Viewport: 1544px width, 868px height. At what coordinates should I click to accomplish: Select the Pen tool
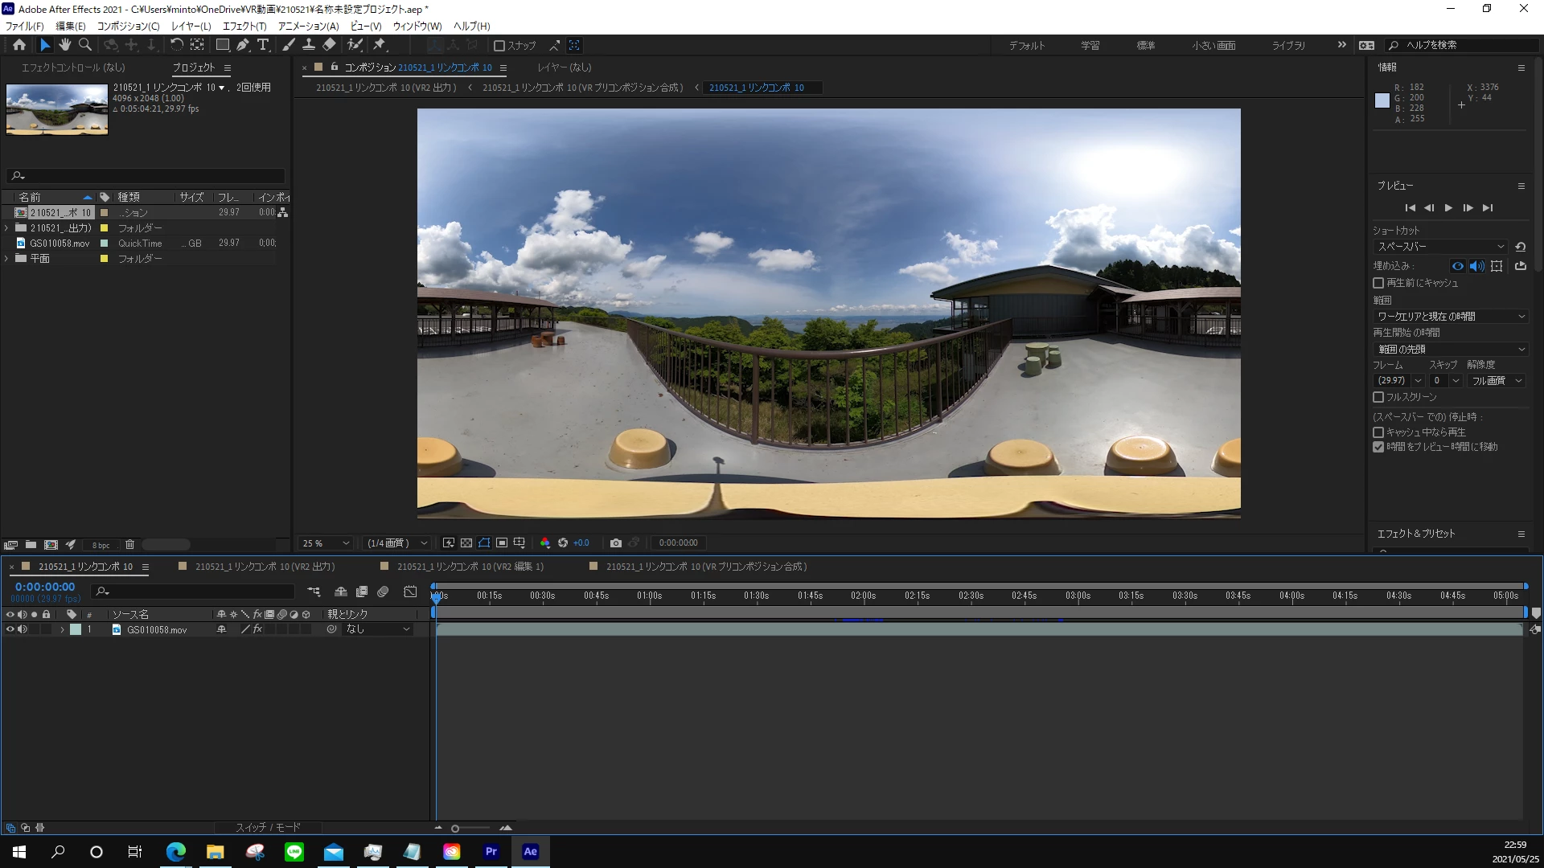(242, 45)
